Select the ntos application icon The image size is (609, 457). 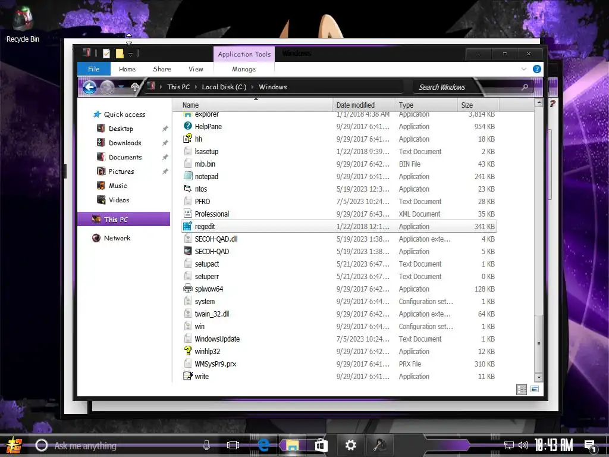point(188,189)
